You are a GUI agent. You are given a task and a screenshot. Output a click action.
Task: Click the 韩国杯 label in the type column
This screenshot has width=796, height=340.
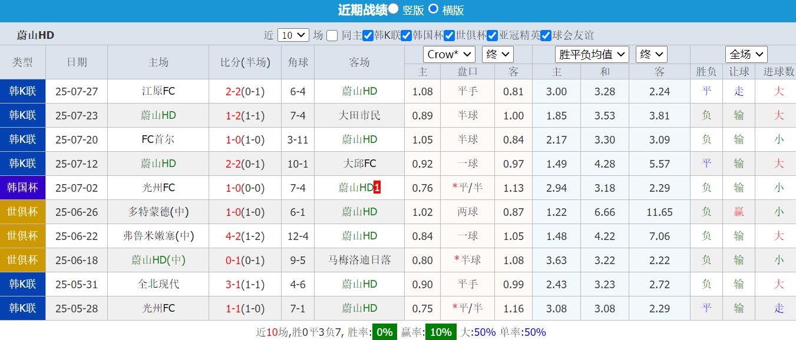click(23, 188)
